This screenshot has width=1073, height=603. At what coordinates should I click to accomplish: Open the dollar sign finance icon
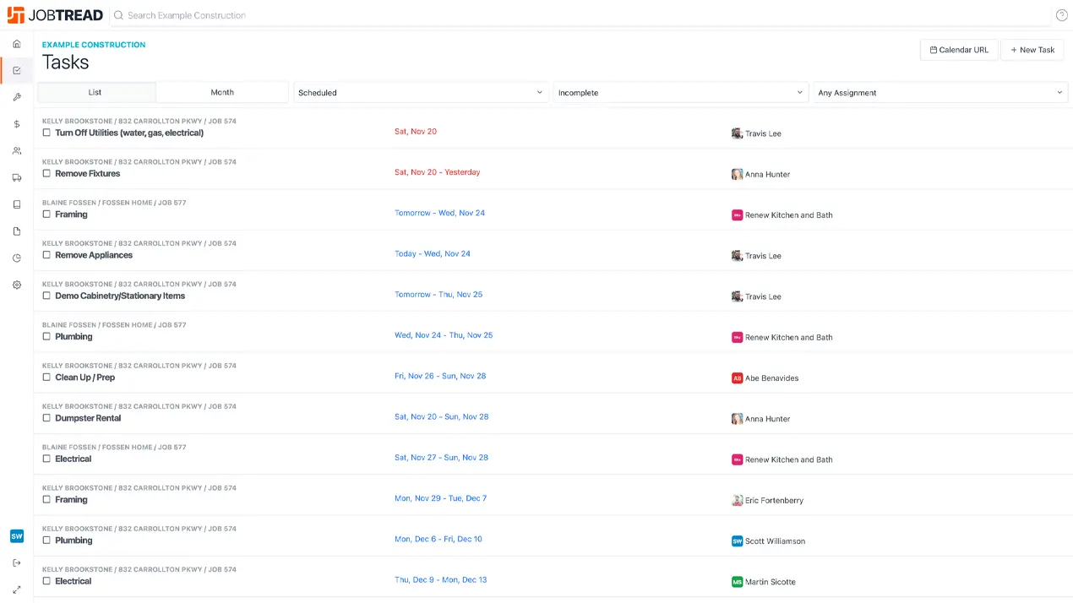(x=17, y=124)
